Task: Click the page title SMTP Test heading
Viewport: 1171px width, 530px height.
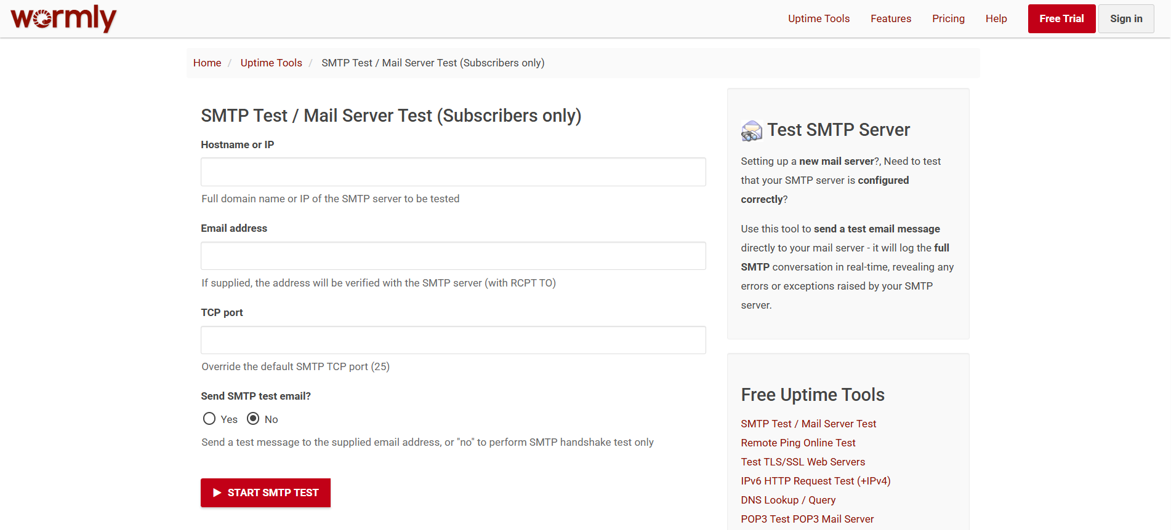Action: (x=391, y=116)
